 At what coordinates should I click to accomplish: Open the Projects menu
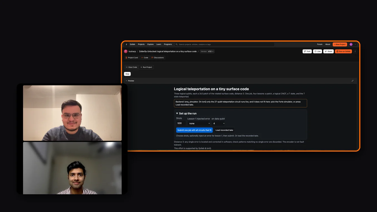click(x=141, y=44)
